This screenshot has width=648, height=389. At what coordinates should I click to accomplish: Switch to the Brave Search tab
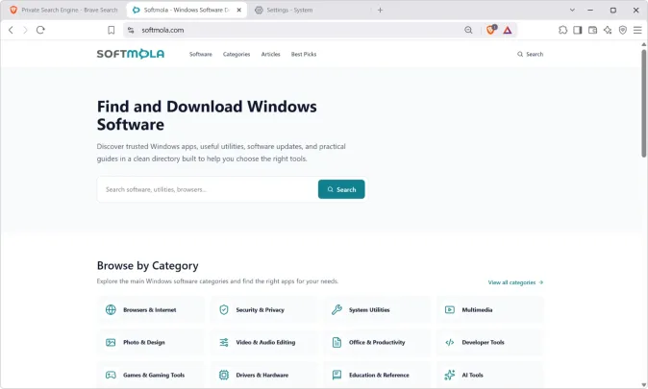coord(63,10)
